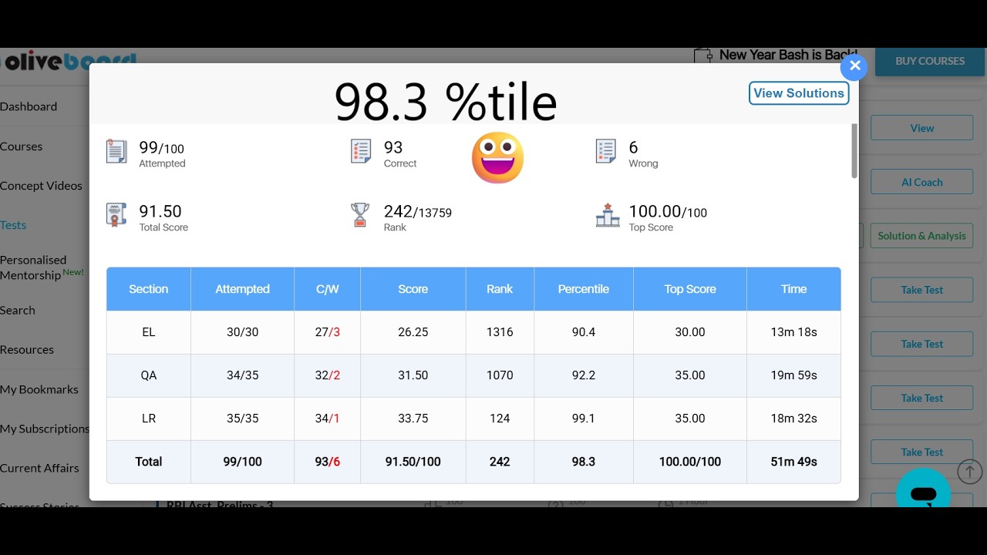
Task: Open My Bookmarks in the sidebar
Action: pyautogui.click(x=39, y=389)
